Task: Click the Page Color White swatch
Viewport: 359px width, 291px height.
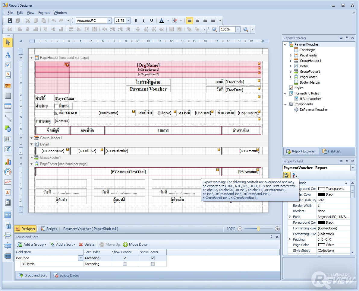Action: coord(322,245)
